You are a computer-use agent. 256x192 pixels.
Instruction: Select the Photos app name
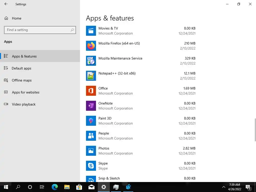point(104,148)
